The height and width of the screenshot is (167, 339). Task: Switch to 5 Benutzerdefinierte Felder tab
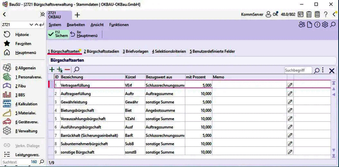[x=212, y=51]
